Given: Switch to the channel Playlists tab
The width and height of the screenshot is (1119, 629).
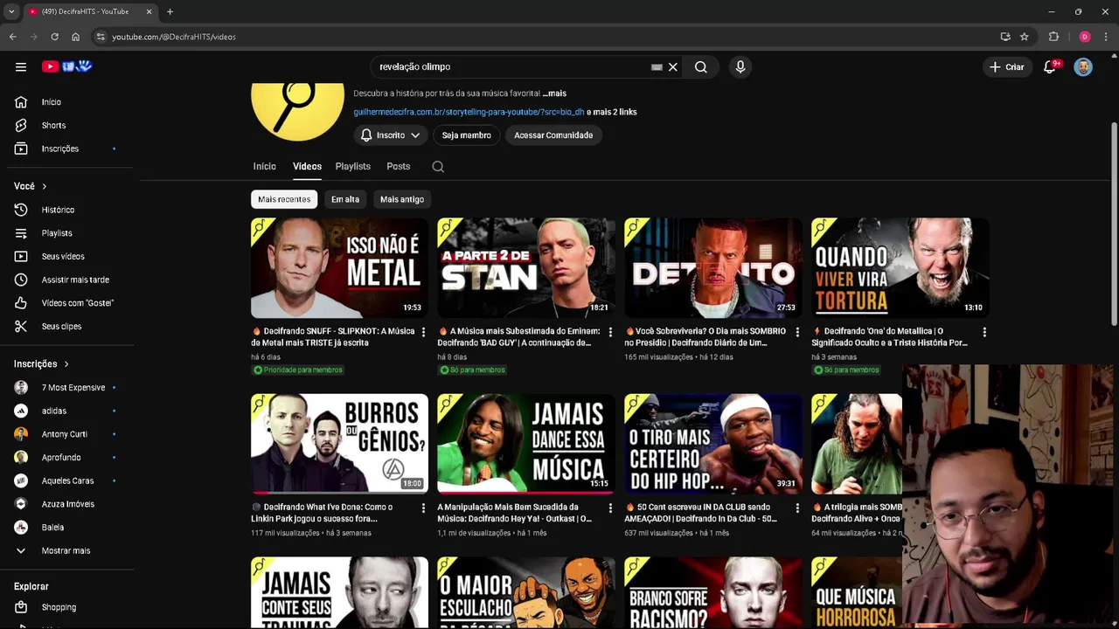Looking at the screenshot, I should [353, 166].
